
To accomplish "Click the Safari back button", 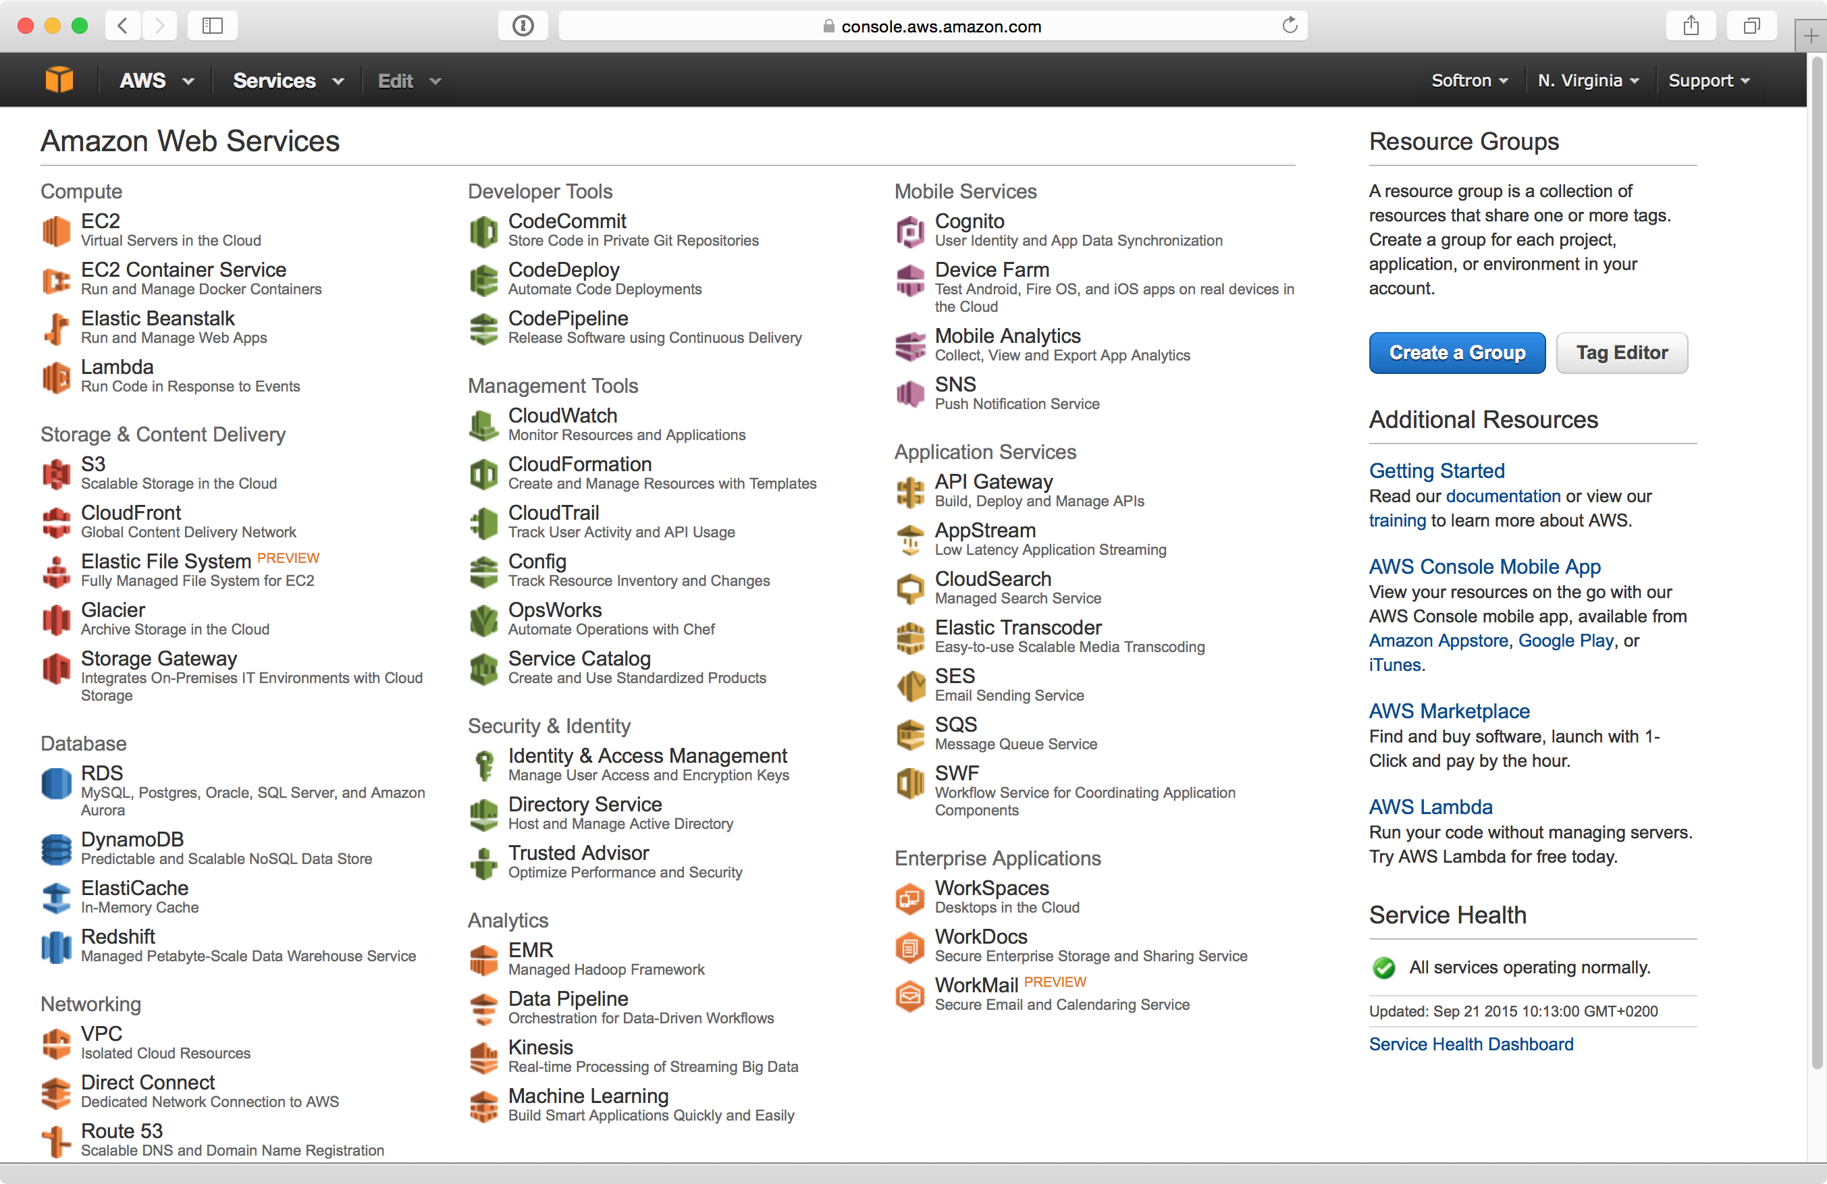I will 123,26.
